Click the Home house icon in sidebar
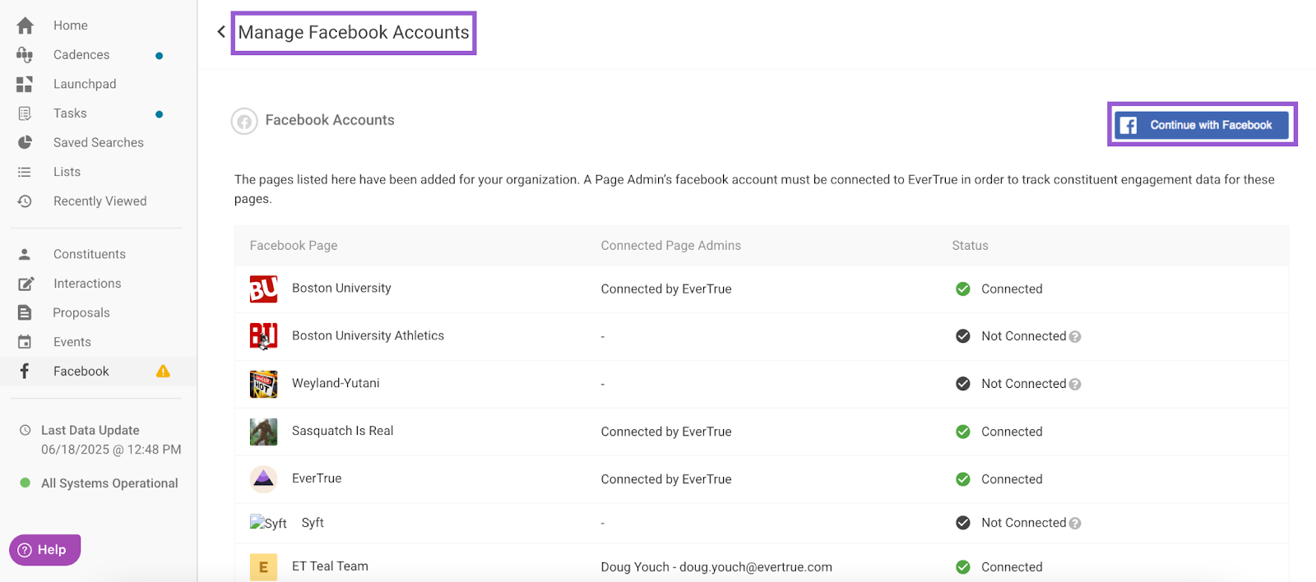The height and width of the screenshot is (582, 1316). click(x=25, y=25)
